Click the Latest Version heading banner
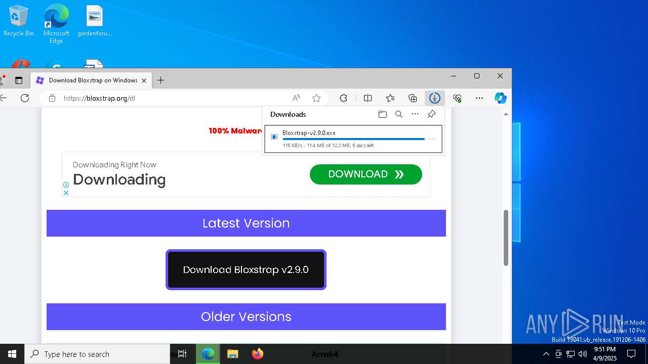Viewport: 648px width, 364px height. [246, 223]
